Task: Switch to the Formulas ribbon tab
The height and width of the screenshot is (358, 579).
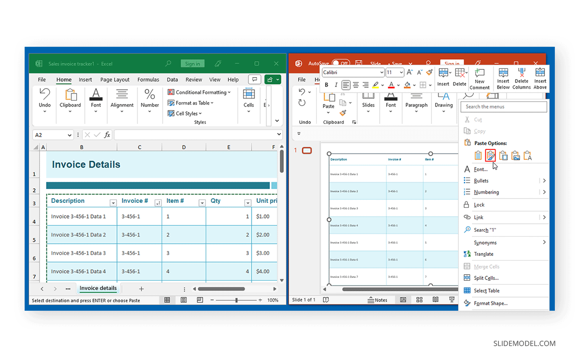Action: pyautogui.click(x=148, y=80)
